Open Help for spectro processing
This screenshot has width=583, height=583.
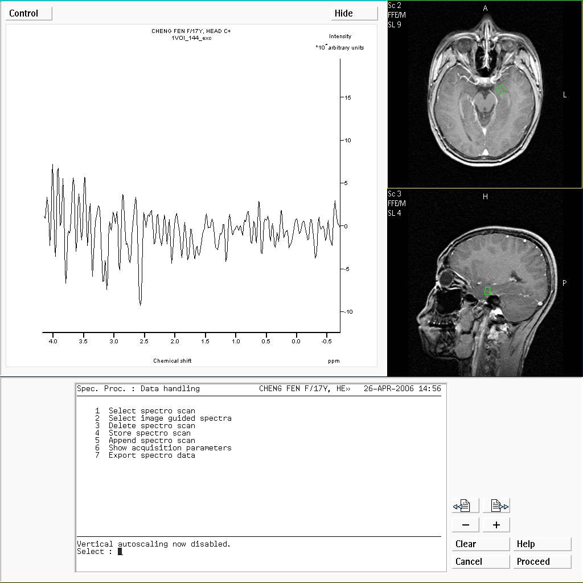(541, 544)
